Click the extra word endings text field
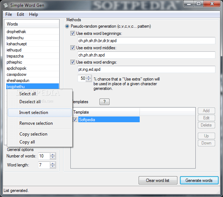223x197 pixels. [x=147, y=69]
